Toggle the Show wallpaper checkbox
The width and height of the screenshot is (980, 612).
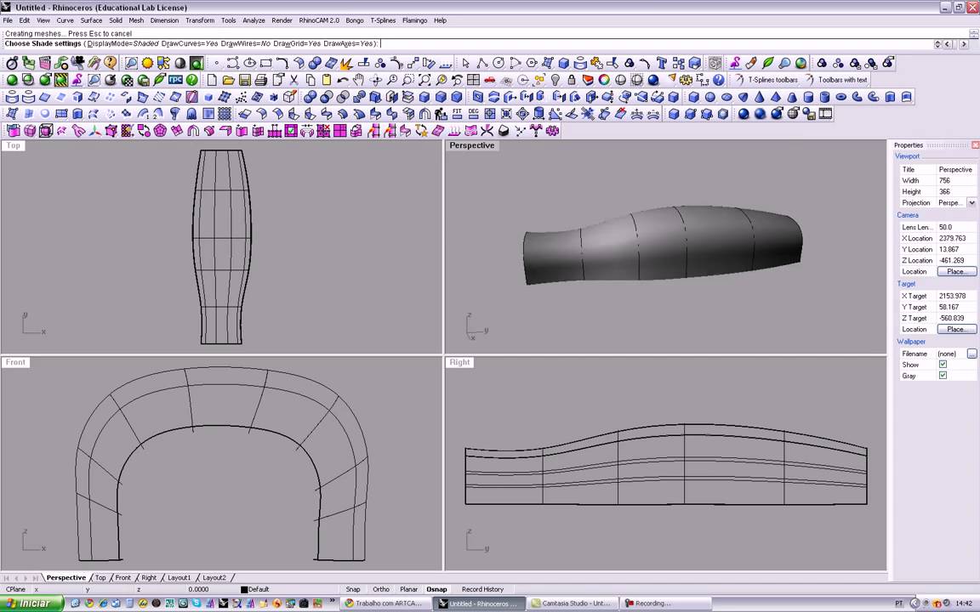(x=943, y=364)
